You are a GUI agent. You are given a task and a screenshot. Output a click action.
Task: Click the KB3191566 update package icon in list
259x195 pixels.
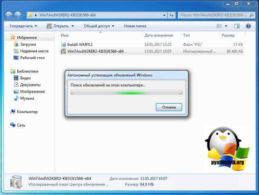point(63,51)
